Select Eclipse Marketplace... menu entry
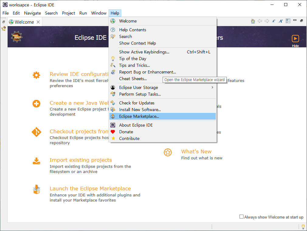The image size is (307, 231). click(163, 116)
